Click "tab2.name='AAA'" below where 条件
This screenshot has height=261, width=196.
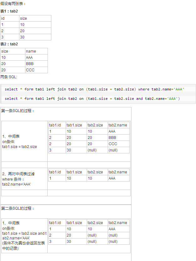(17, 184)
